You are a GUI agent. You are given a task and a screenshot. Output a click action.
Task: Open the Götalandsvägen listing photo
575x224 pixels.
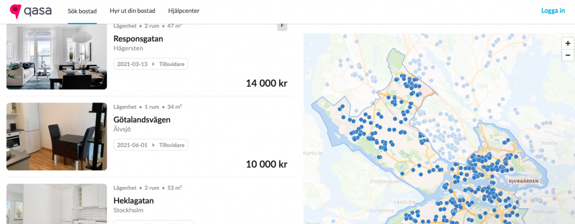pyautogui.click(x=57, y=136)
